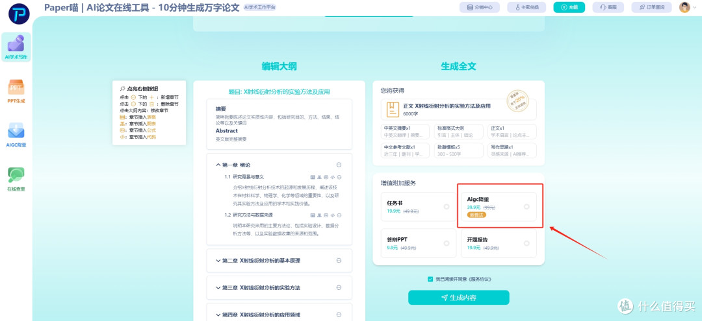Insert chart into section 1.2
This screenshot has width=702, height=321.
tap(320, 215)
